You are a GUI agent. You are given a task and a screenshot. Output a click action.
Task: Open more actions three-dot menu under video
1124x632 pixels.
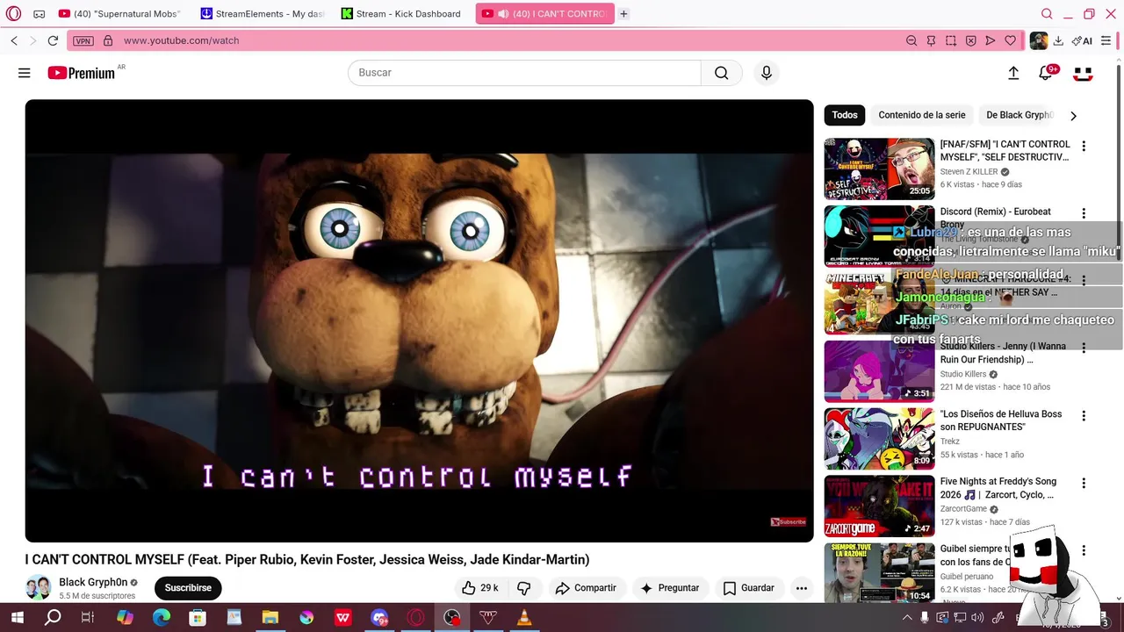[801, 588]
